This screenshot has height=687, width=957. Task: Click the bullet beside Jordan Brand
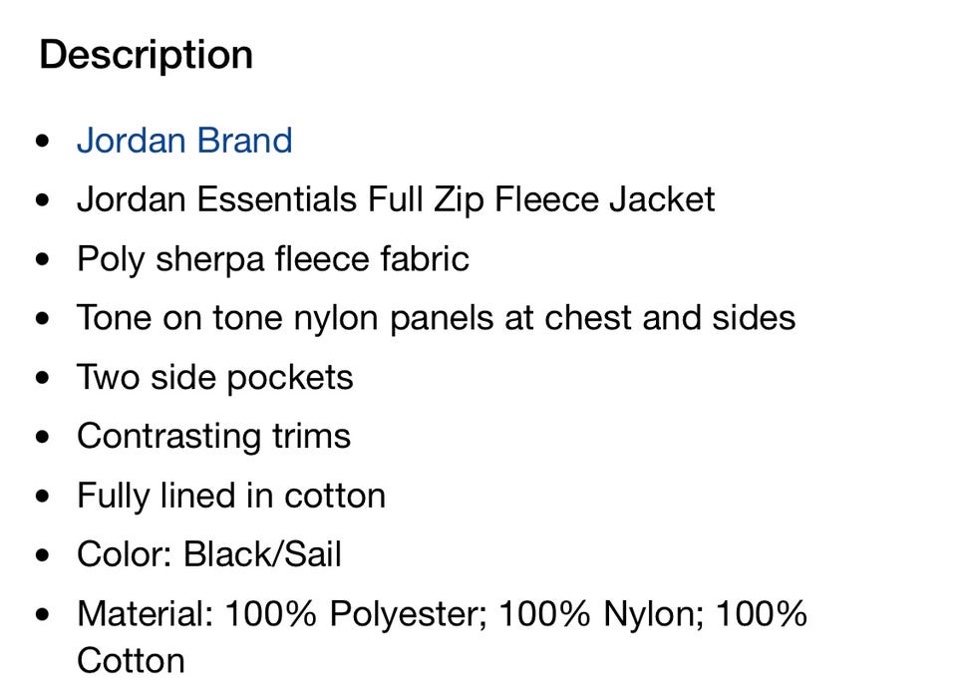(x=42, y=141)
